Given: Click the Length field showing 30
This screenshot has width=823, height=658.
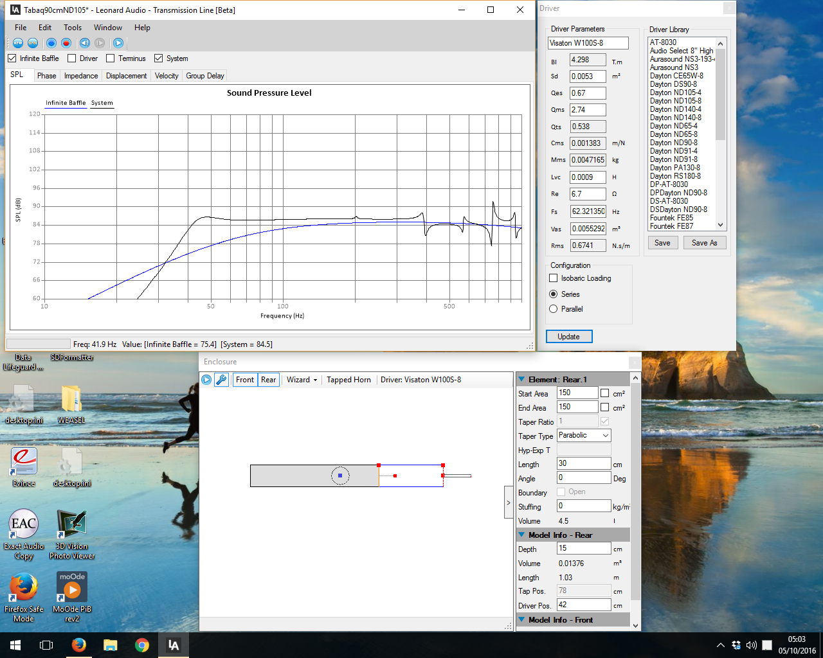Looking at the screenshot, I should [x=584, y=463].
